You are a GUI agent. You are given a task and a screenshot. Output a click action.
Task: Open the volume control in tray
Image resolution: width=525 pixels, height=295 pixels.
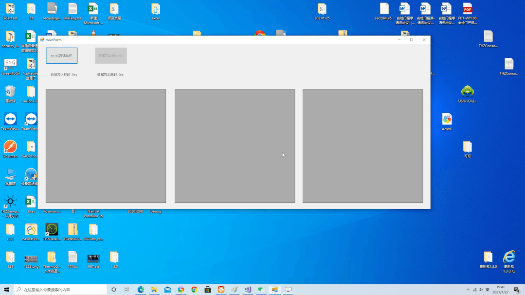click(x=481, y=290)
